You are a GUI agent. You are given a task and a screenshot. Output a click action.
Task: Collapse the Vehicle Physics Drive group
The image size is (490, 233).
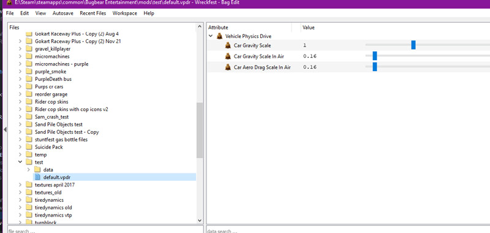click(x=210, y=36)
